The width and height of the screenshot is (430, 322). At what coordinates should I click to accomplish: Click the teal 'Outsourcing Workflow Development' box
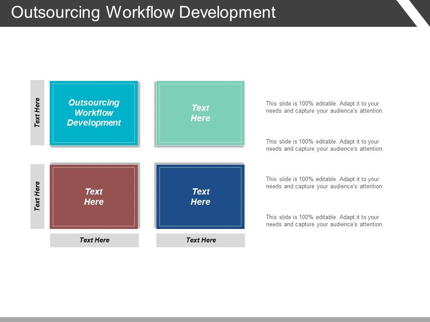click(94, 113)
